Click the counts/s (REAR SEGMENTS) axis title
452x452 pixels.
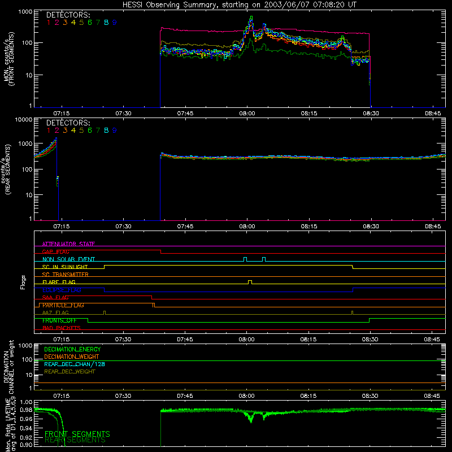pyautogui.click(x=6, y=169)
